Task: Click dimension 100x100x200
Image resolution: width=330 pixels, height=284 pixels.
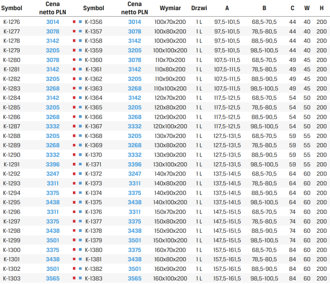Action: click(170, 51)
